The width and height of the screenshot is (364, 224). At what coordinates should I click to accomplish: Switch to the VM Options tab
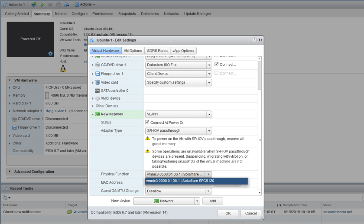(x=133, y=51)
